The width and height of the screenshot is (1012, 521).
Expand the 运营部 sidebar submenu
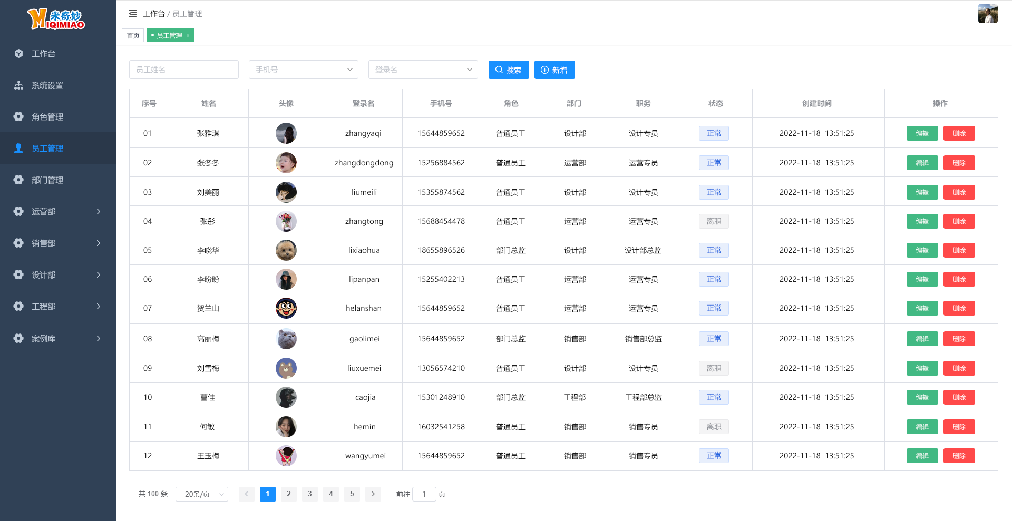(99, 211)
